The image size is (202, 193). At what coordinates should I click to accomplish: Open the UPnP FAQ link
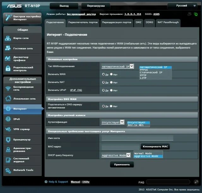(76, 90)
